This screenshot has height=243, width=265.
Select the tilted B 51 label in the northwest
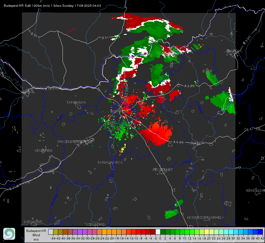(34, 34)
